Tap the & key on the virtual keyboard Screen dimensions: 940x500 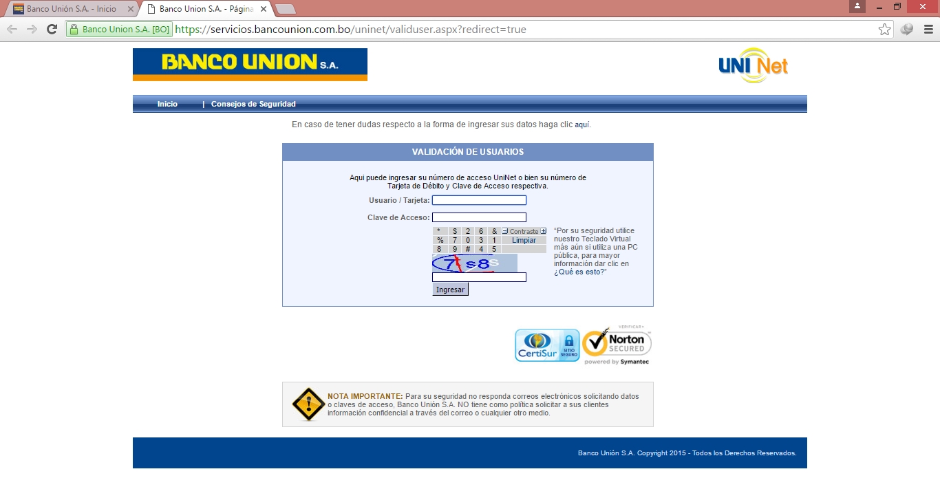[494, 231]
